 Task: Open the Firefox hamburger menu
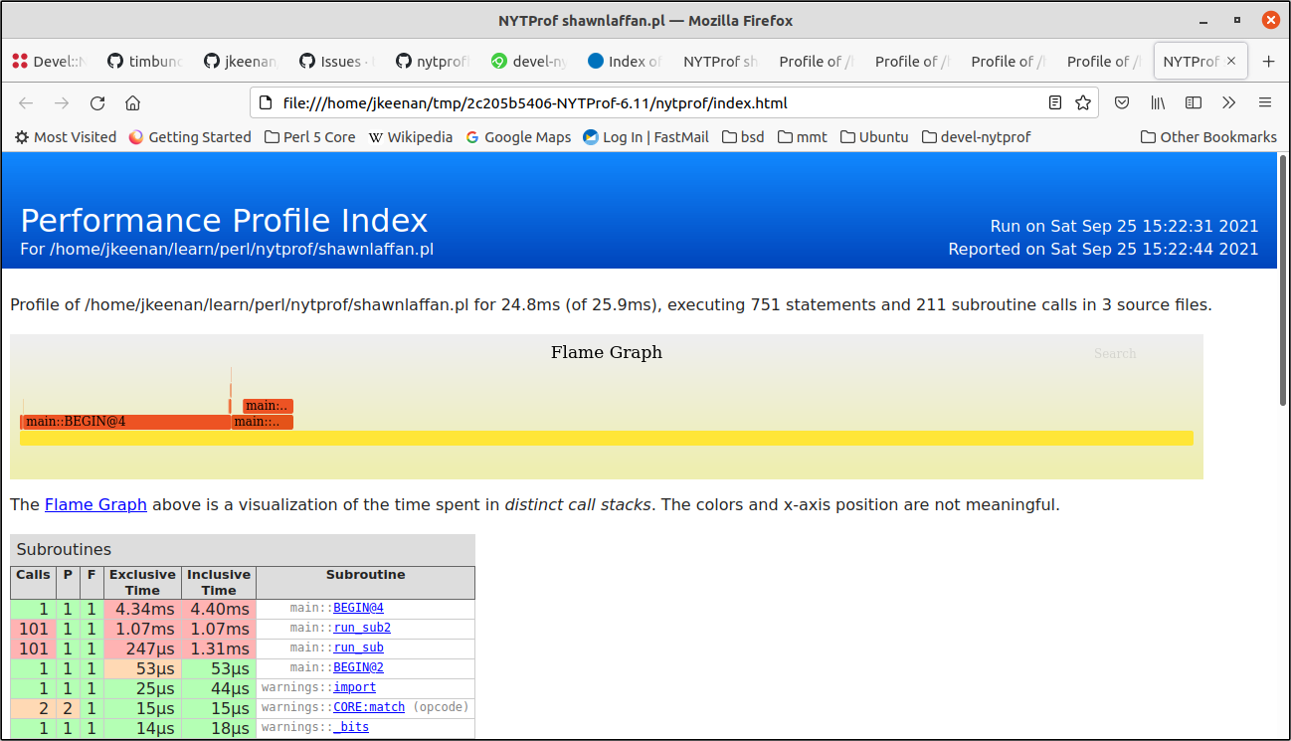[x=1265, y=102]
